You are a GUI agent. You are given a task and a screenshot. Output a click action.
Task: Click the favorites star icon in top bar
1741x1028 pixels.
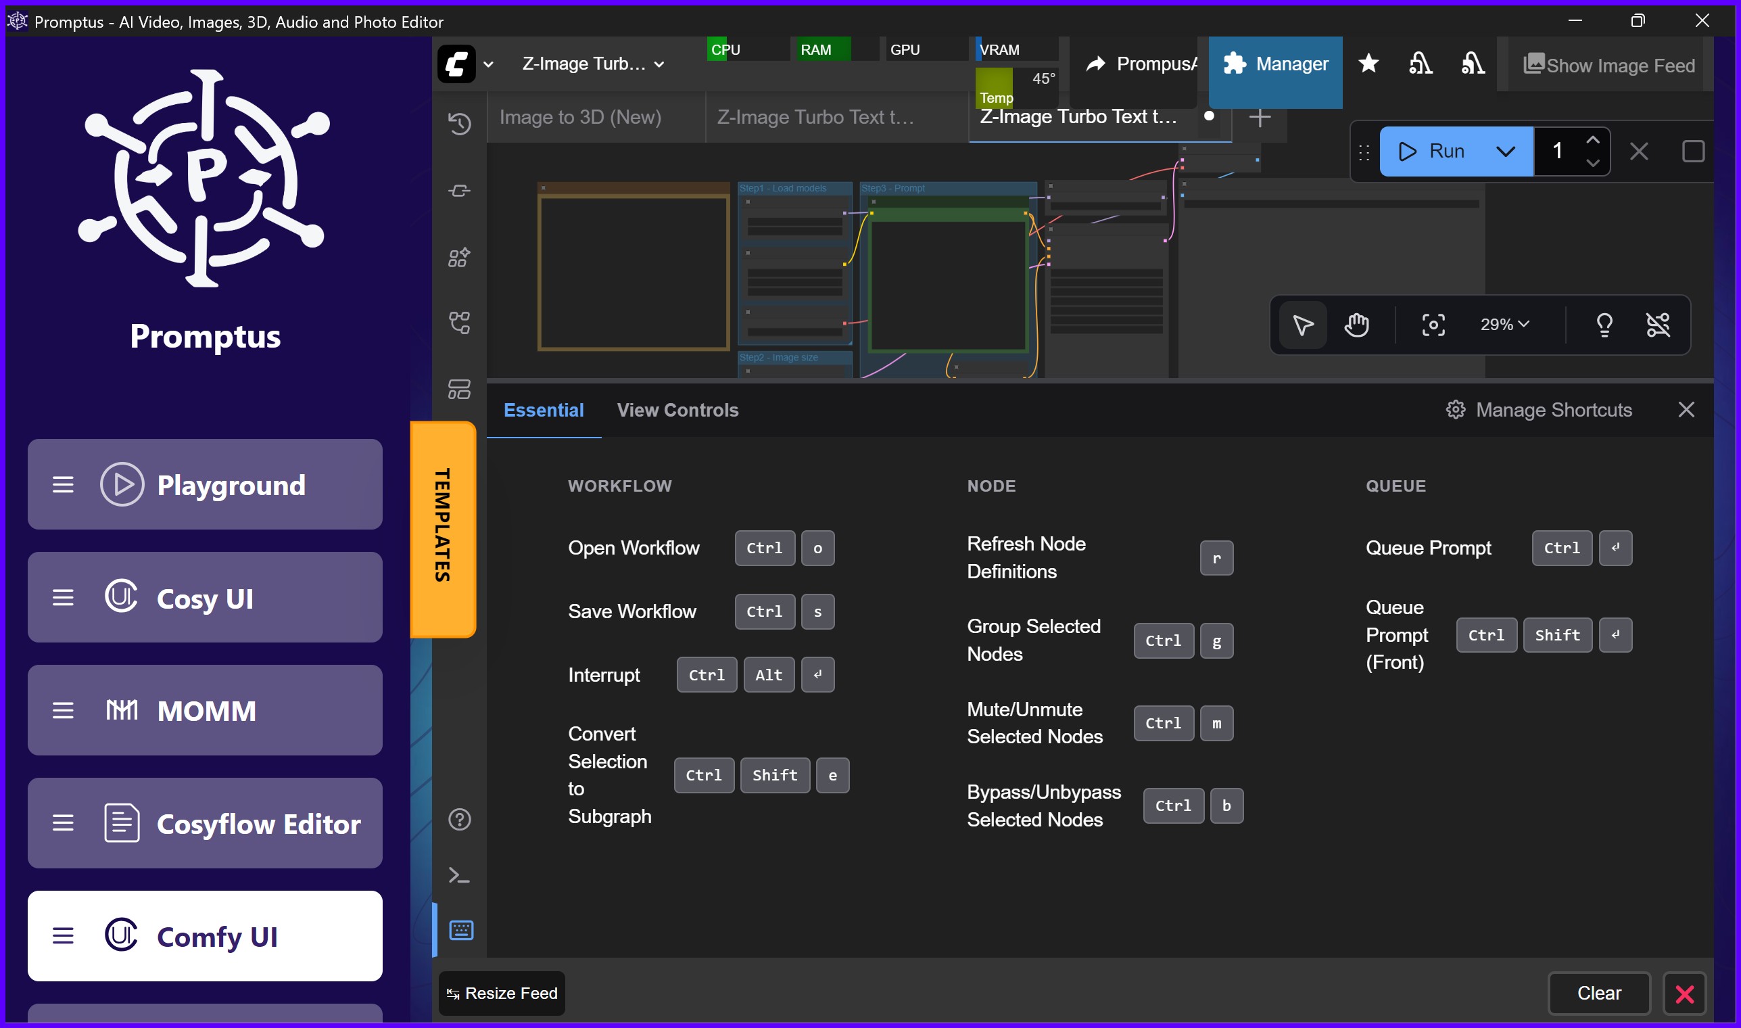point(1368,64)
